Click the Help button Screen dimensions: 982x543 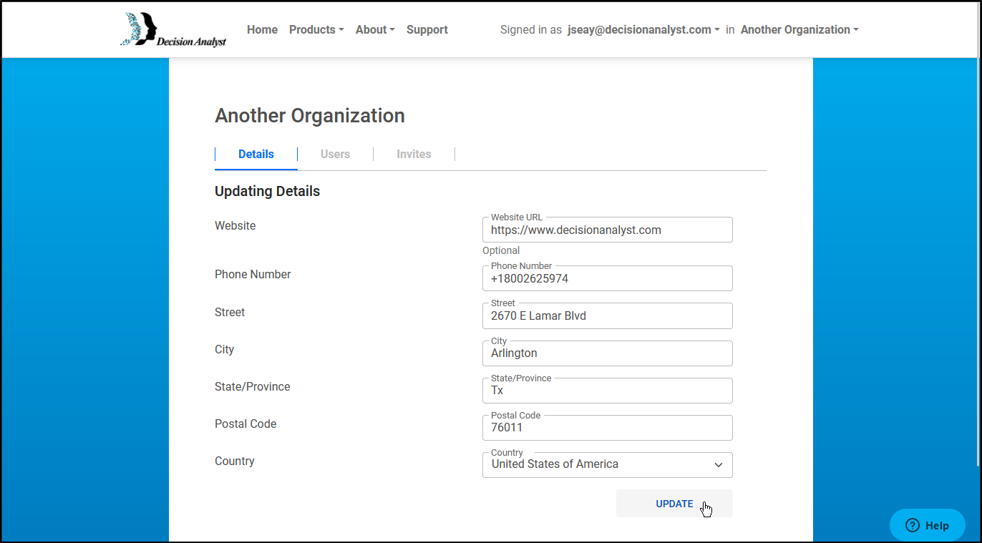click(x=927, y=524)
